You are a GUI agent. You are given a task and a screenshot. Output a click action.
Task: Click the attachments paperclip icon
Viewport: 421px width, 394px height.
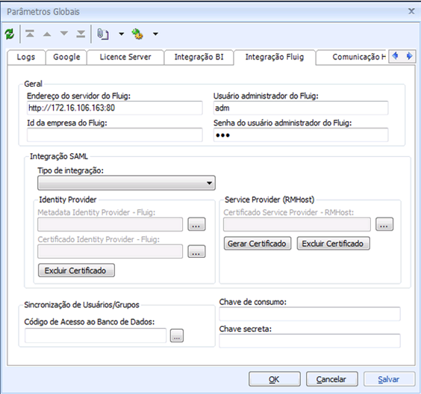click(102, 34)
